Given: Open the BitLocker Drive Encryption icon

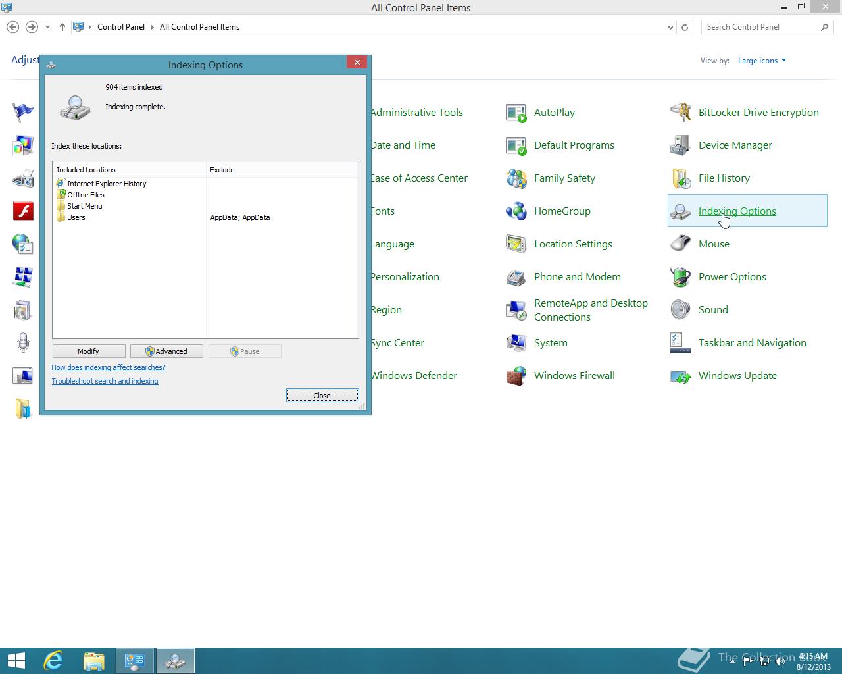Looking at the screenshot, I should (x=681, y=113).
